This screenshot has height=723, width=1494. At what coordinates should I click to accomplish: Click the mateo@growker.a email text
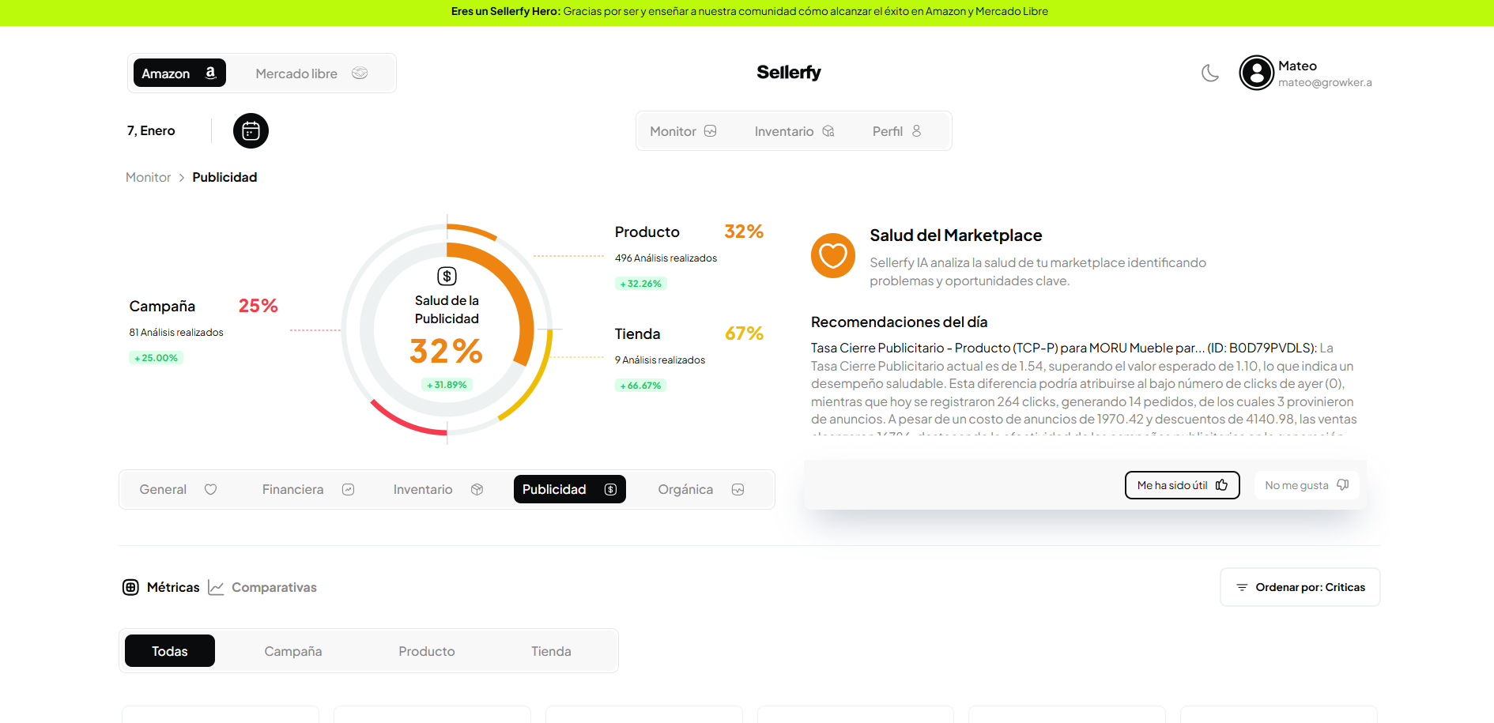(x=1325, y=82)
